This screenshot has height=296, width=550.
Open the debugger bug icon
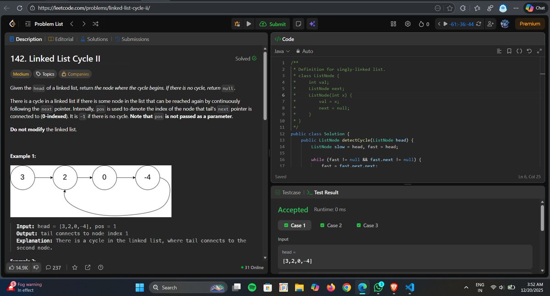coord(238,24)
